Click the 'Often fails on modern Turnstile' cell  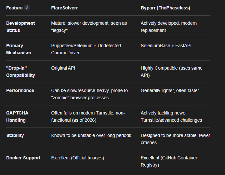click(x=88, y=116)
